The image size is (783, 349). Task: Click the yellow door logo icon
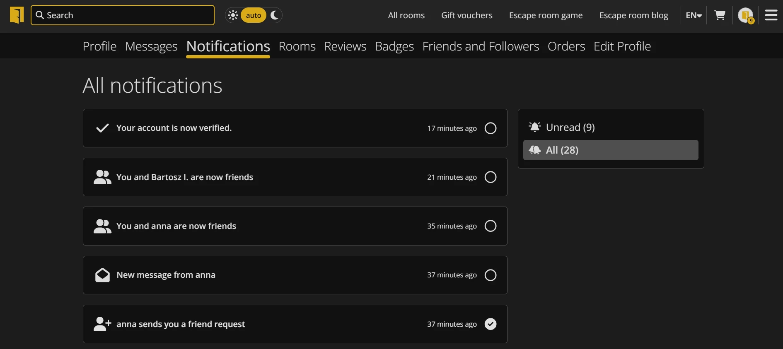[x=17, y=15]
